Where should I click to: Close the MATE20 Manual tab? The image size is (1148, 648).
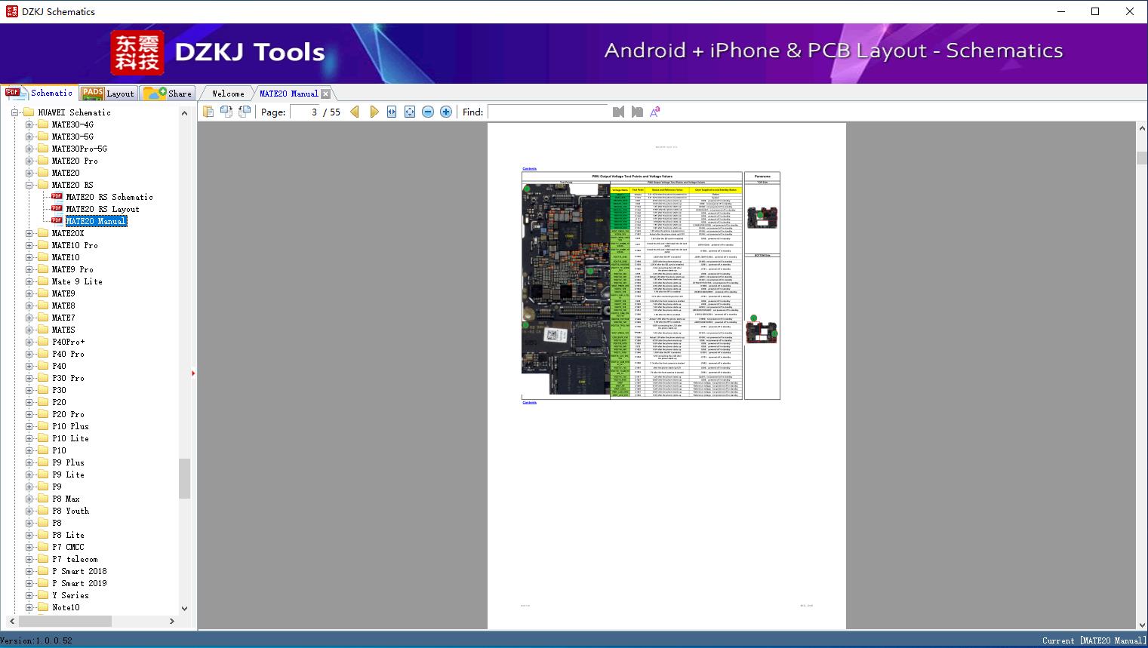(325, 94)
